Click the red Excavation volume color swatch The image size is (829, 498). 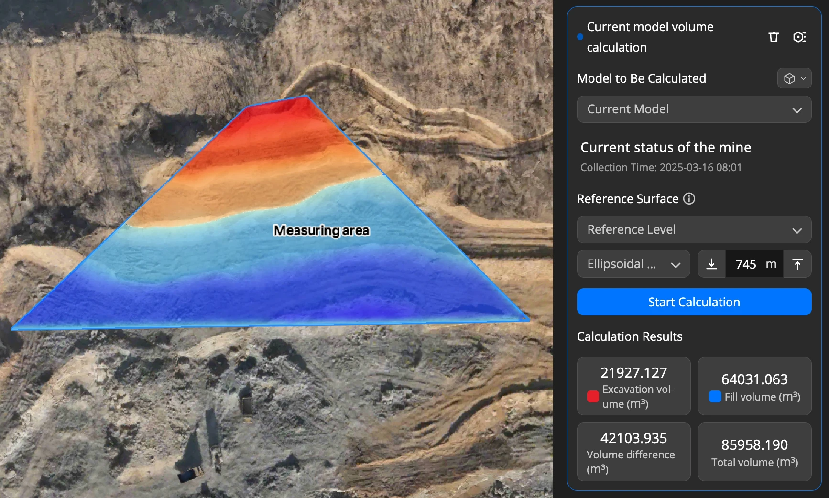point(593,396)
